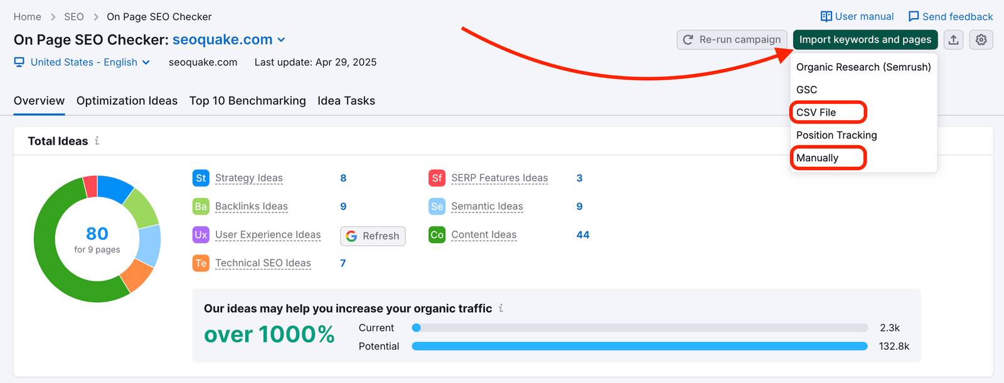Click the red Sf SERP Features icon

(x=437, y=178)
